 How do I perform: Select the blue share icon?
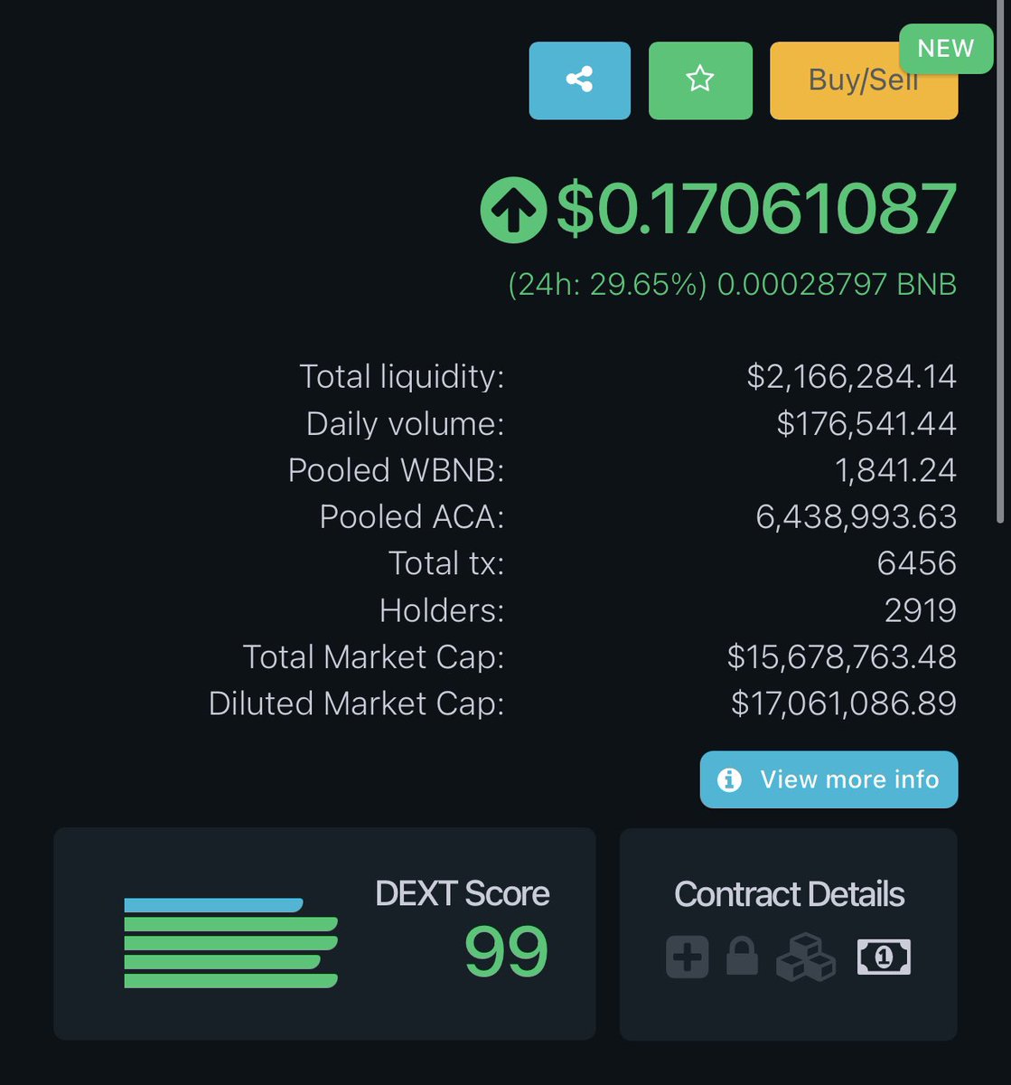(579, 80)
